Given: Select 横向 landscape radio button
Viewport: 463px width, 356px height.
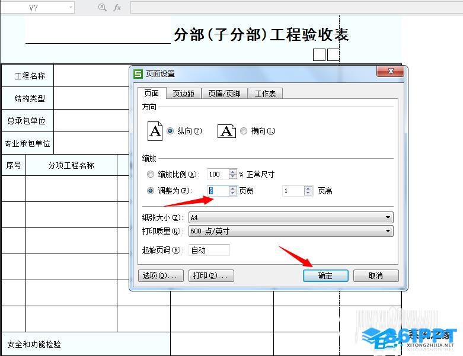Looking at the screenshot, I should (x=244, y=131).
